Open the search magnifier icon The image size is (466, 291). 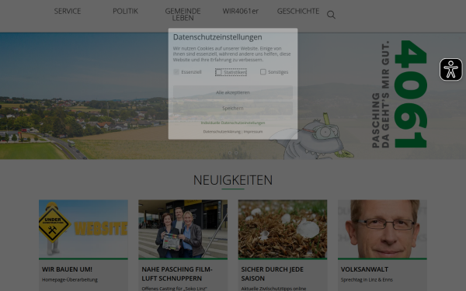pos(331,15)
